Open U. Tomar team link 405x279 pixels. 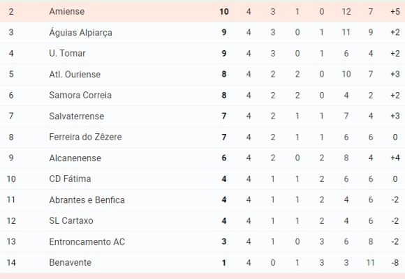tap(67, 53)
